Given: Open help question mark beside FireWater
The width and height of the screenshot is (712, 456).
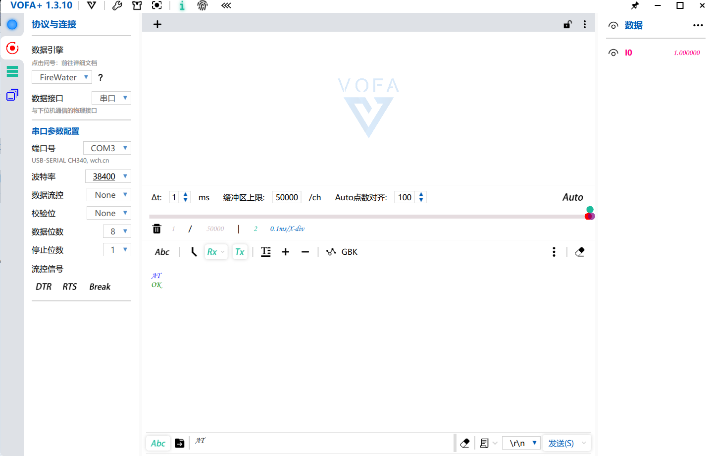Looking at the screenshot, I should [101, 77].
